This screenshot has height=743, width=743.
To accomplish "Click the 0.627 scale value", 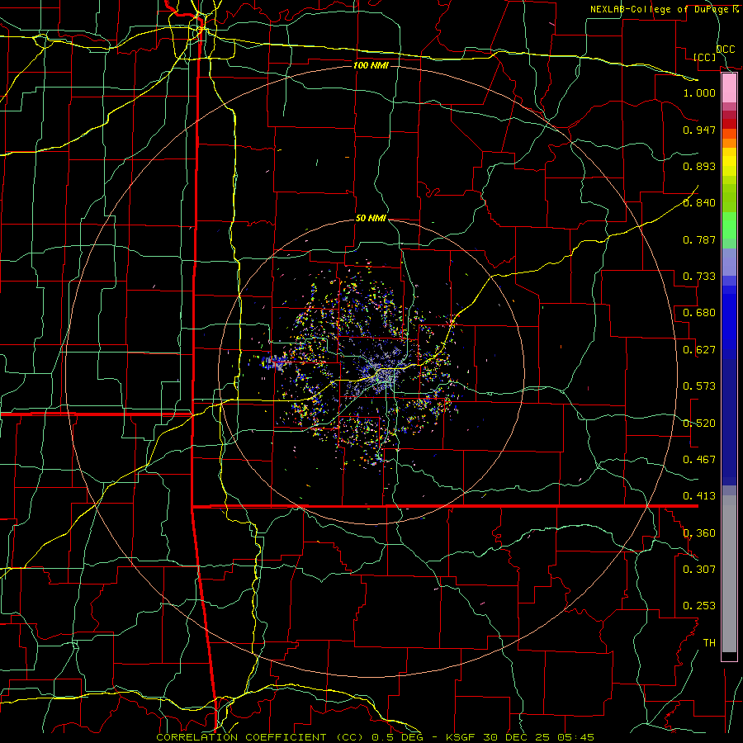I will pyautogui.click(x=699, y=350).
